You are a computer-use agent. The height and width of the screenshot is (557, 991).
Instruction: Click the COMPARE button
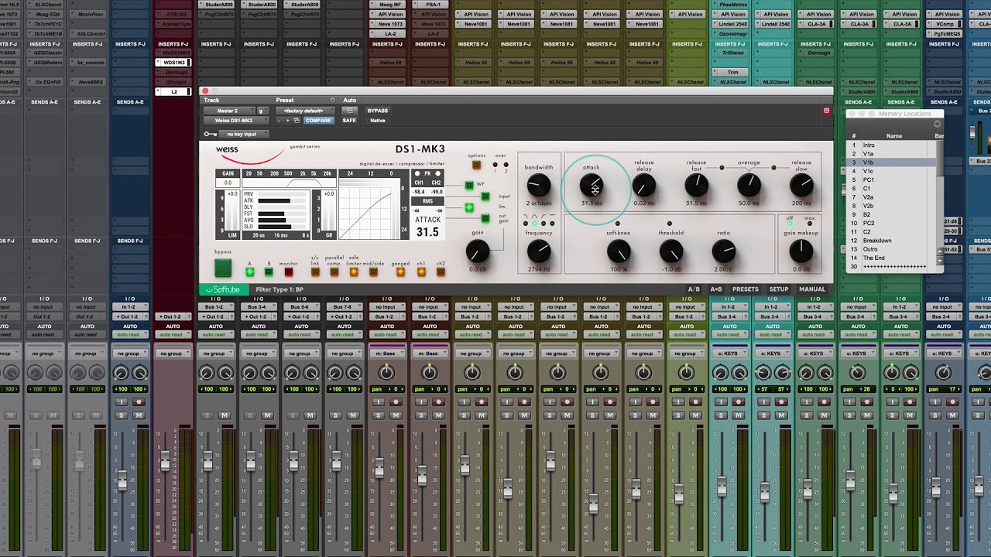pos(318,121)
